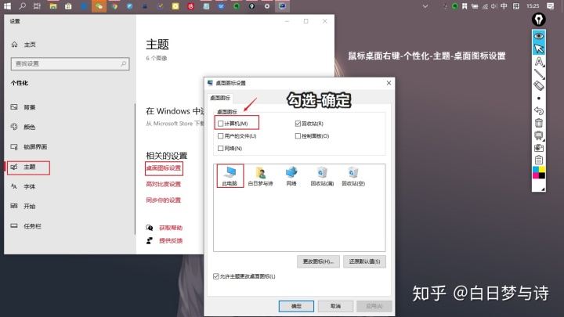Open the Settings gear in taskbar

point(267,6)
